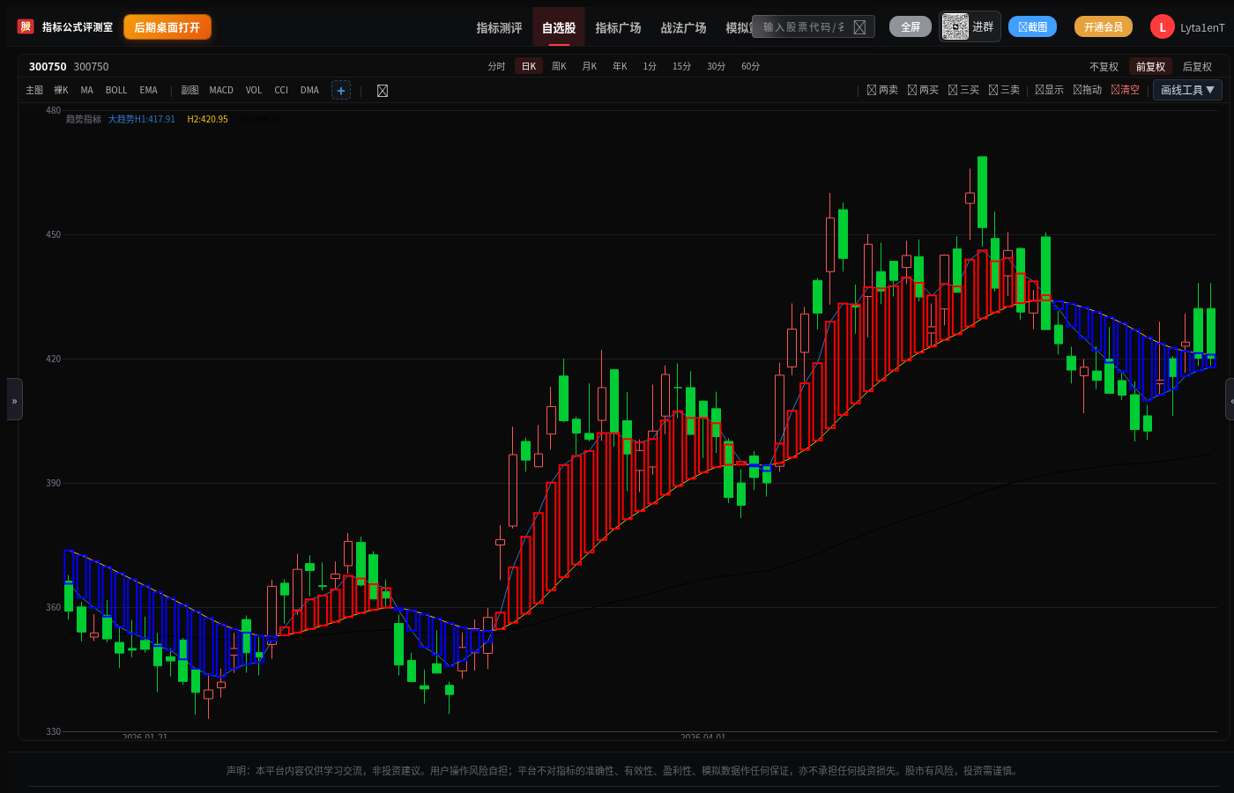Select the 15分 period
Image resolution: width=1234 pixels, height=793 pixels.
(x=681, y=67)
